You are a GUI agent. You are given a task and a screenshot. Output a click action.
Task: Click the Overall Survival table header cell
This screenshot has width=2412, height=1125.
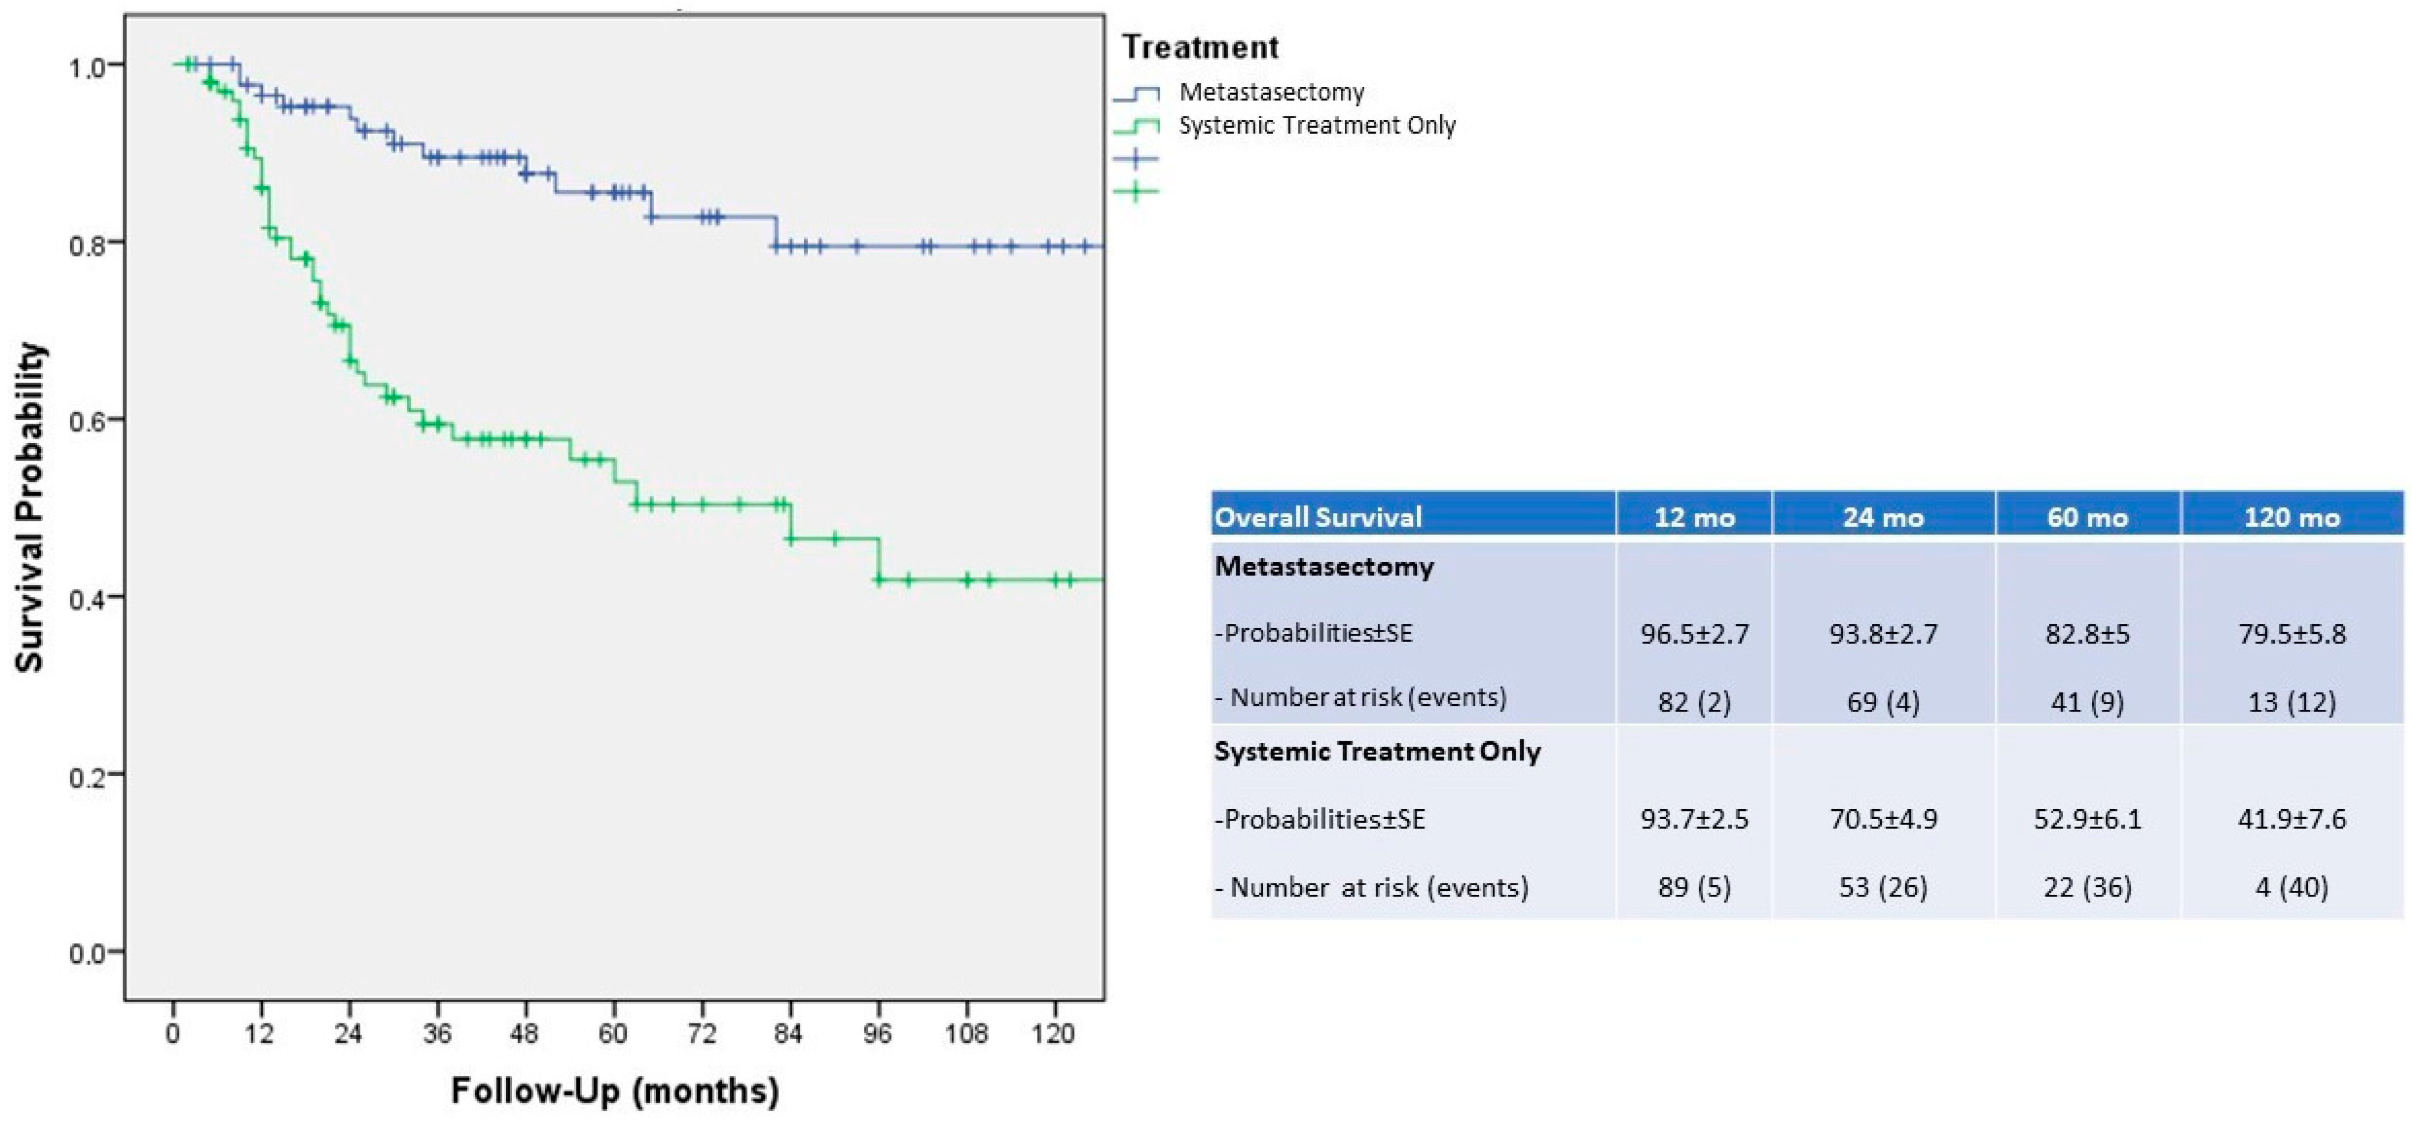(1317, 517)
